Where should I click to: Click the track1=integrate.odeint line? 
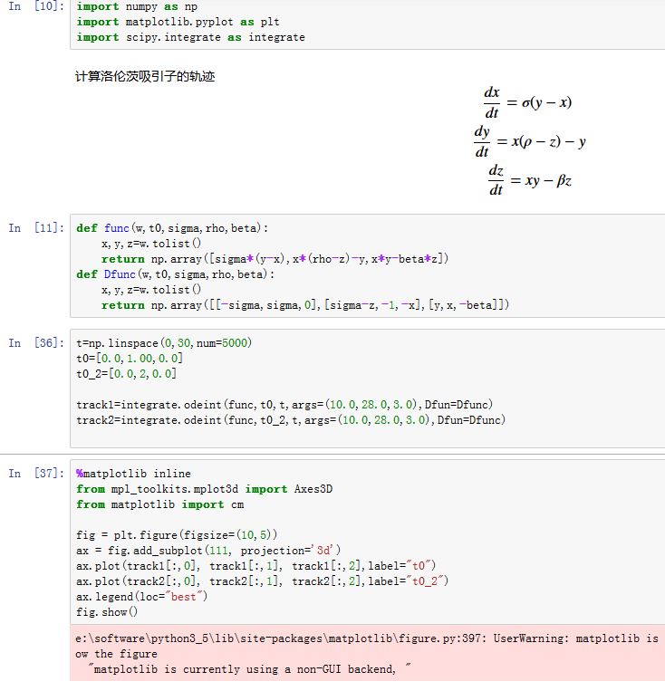click(284, 404)
